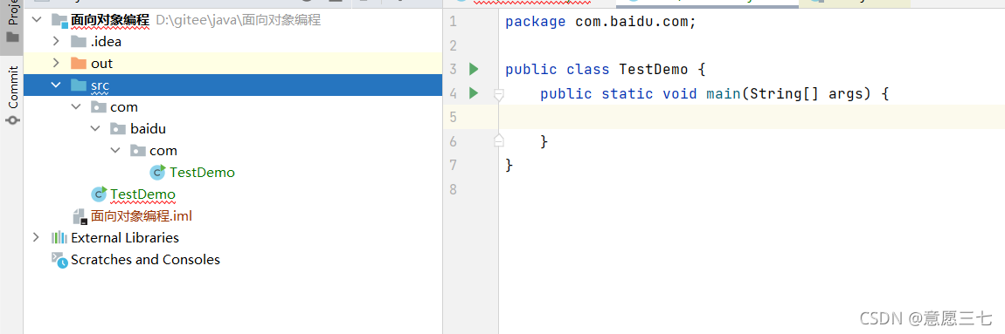Collapse the first com package chevron under src
The width and height of the screenshot is (1005, 334).
[76, 107]
